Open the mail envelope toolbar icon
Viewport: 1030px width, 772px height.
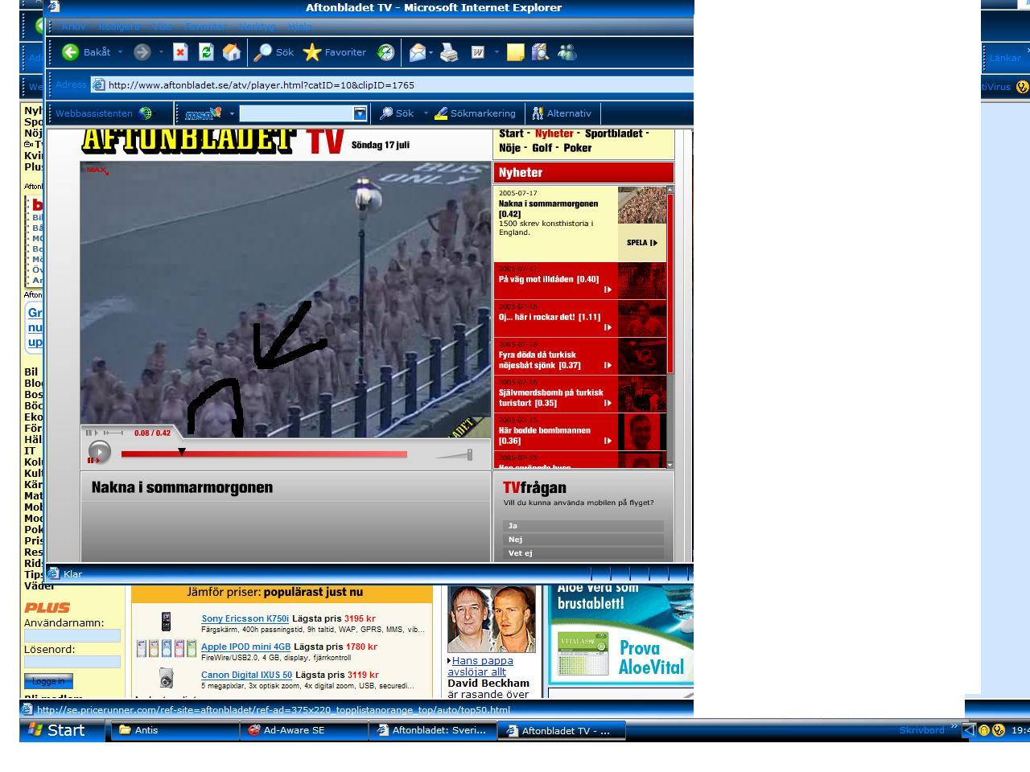click(417, 52)
